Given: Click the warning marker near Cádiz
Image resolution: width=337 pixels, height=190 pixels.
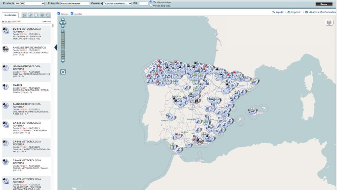Looking at the screenshot, I should 172,147.
